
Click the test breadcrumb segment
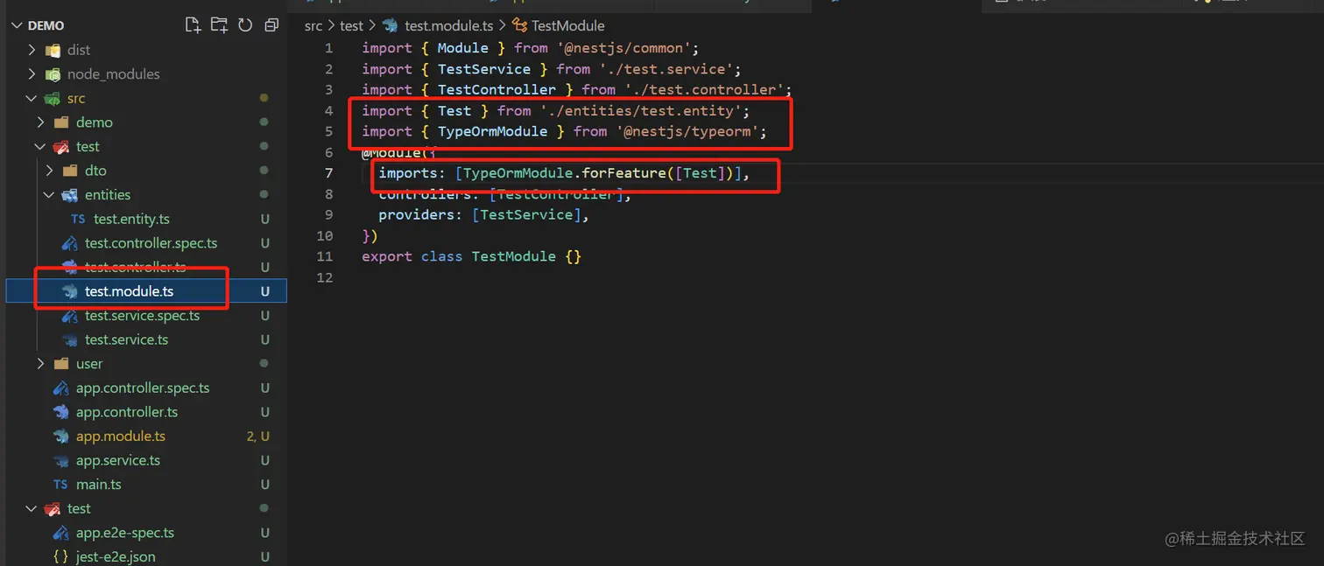pos(351,25)
